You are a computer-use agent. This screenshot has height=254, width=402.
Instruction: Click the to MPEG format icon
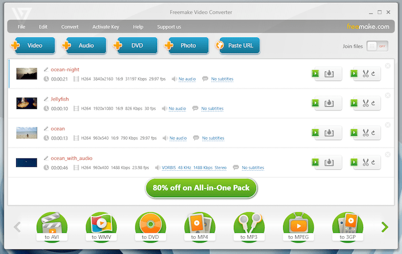click(299, 226)
